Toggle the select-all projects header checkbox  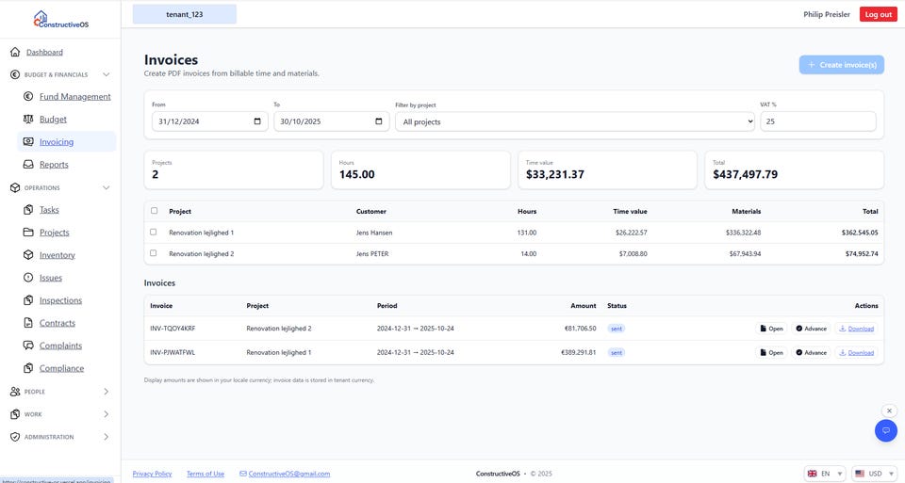point(154,211)
